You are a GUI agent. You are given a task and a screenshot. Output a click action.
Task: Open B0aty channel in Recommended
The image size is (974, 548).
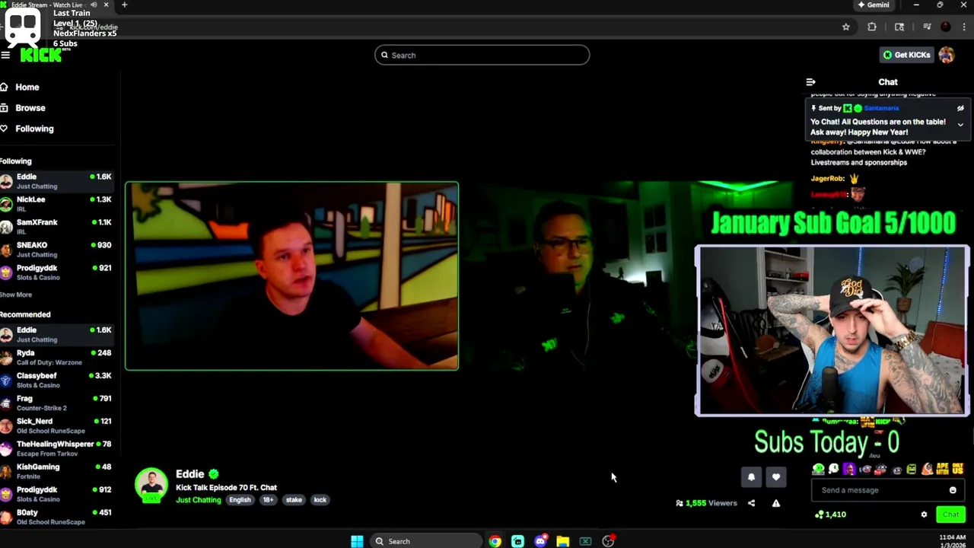tap(57, 517)
